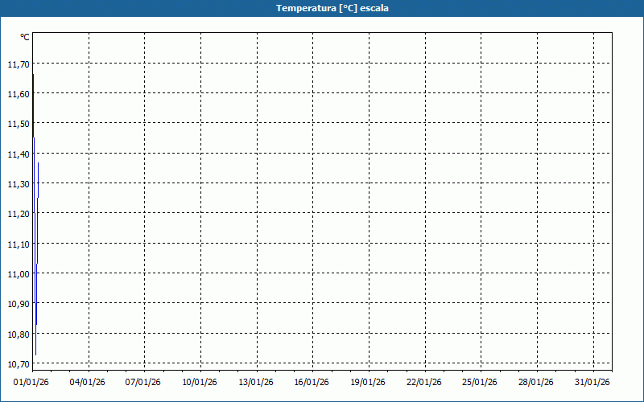Click the chart title 'Temperatura [°C] escala'
Viewport: 644px width, 402px height.
pos(332,8)
